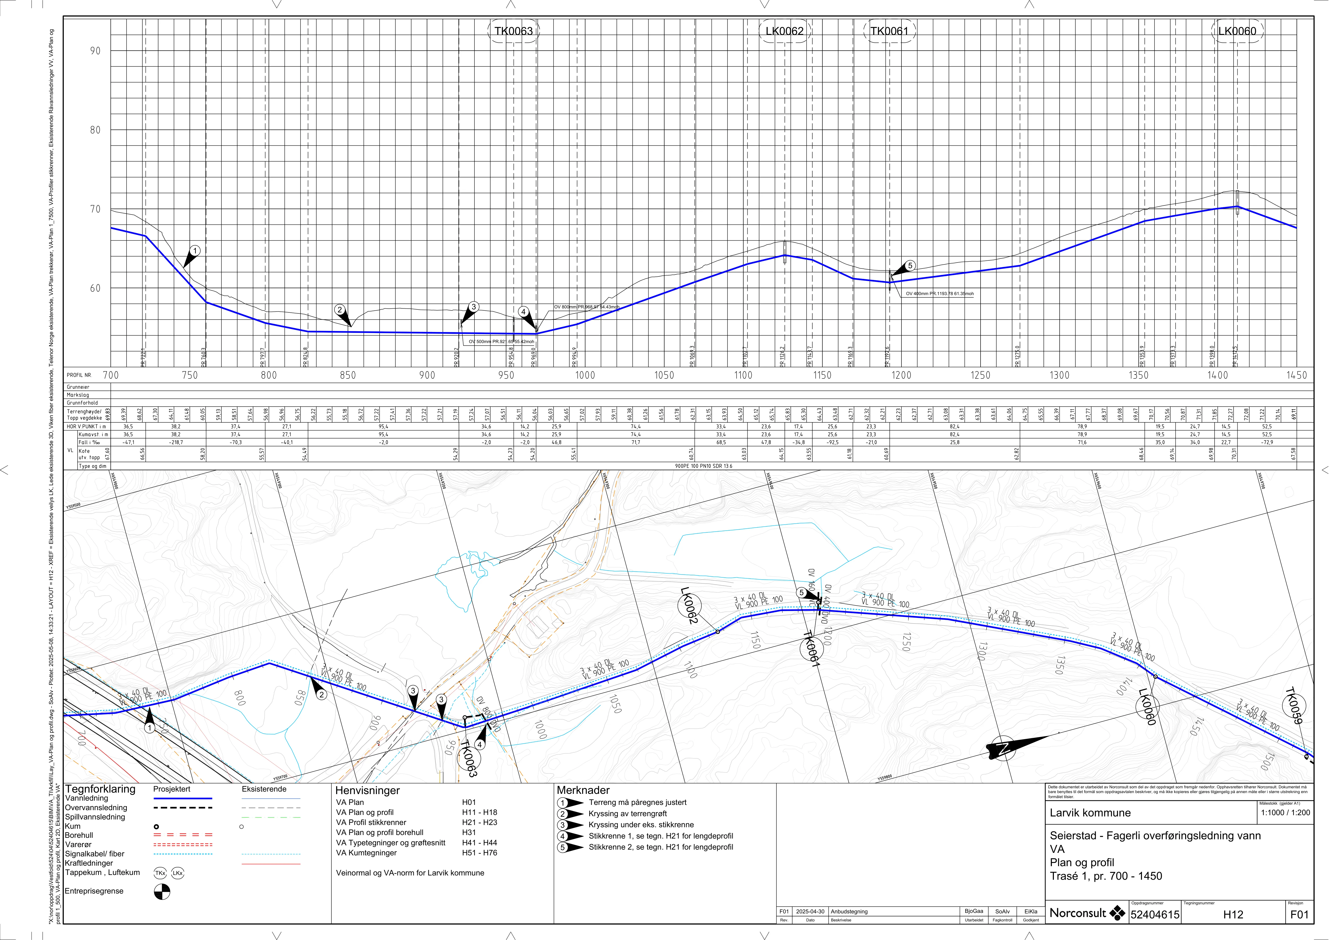Click scale value '1:1000 / 1:200'

click(x=1285, y=813)
